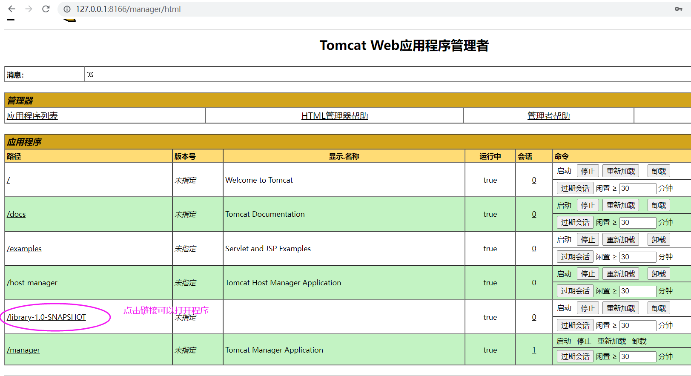Open the /host-manager application link
Viewport: 691px width, 376px height.
tap(32, 283)
